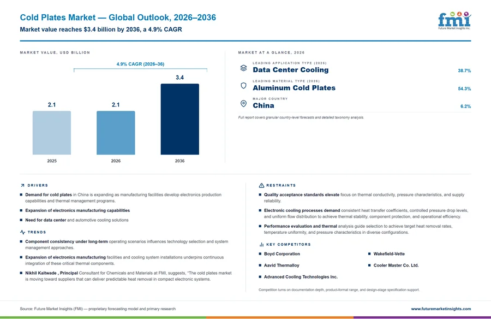The image size is (491, 319).
Task: Click the Electronic cooling processes demand bullet
Action: pos(363,214)
